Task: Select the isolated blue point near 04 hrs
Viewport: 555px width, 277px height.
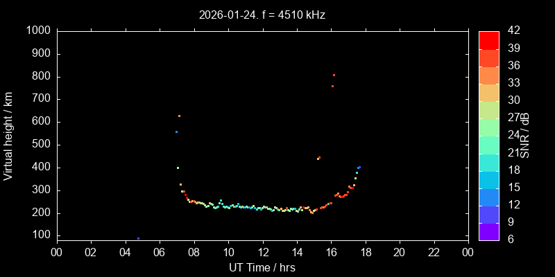Action: click(138, 238)
